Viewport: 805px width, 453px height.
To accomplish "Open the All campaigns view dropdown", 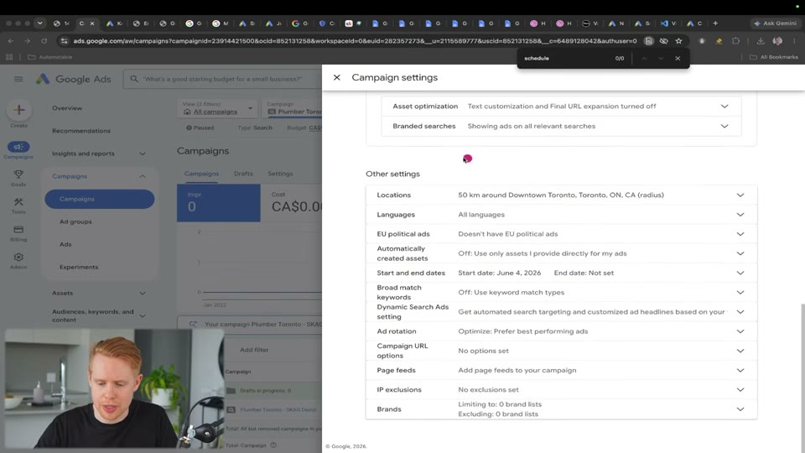I will [218, 108].
